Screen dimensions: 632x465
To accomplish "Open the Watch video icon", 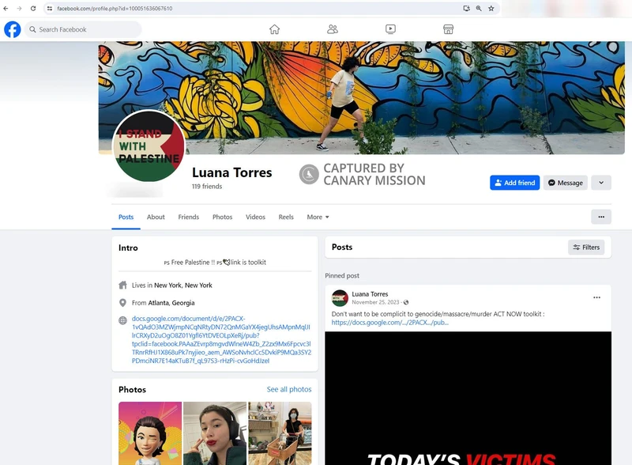I will coord(390,29).
